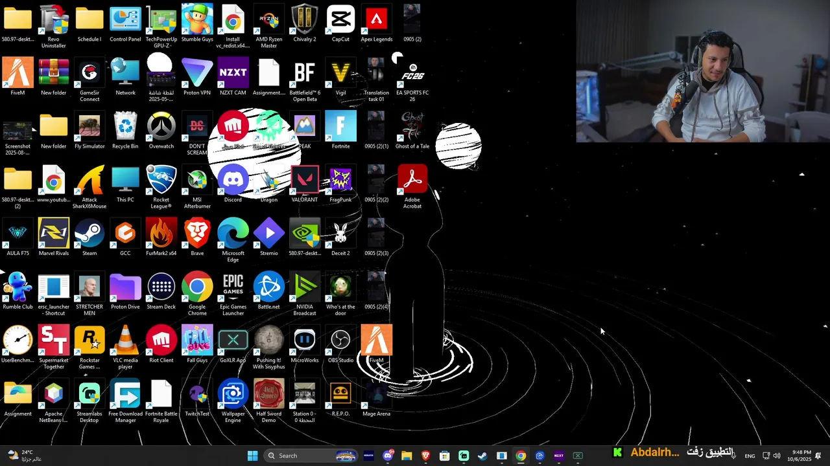Open MSI Afterburner desktop icon
Viewport: 830px width, 466px height.
pyautogui.click(x=197, y=186)
